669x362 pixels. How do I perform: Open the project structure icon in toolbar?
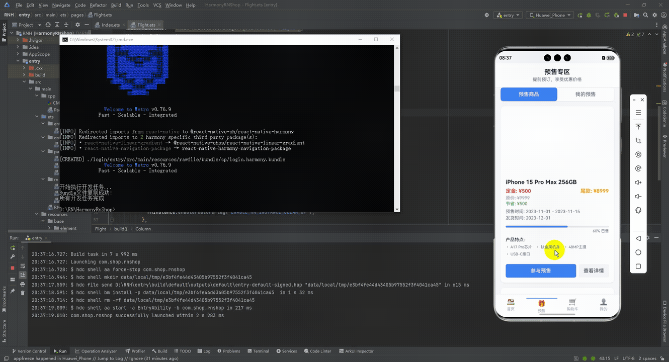636,15
